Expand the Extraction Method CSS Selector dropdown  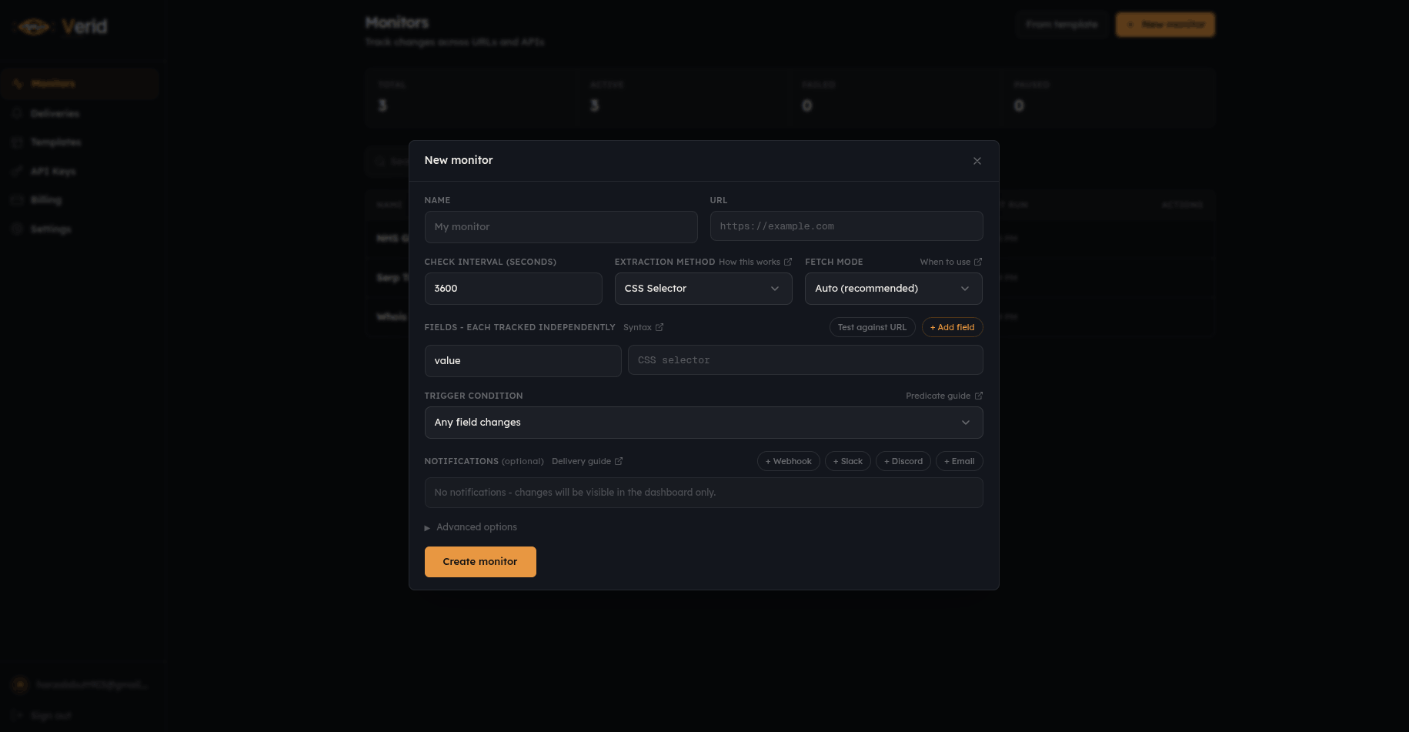point(703,289)
